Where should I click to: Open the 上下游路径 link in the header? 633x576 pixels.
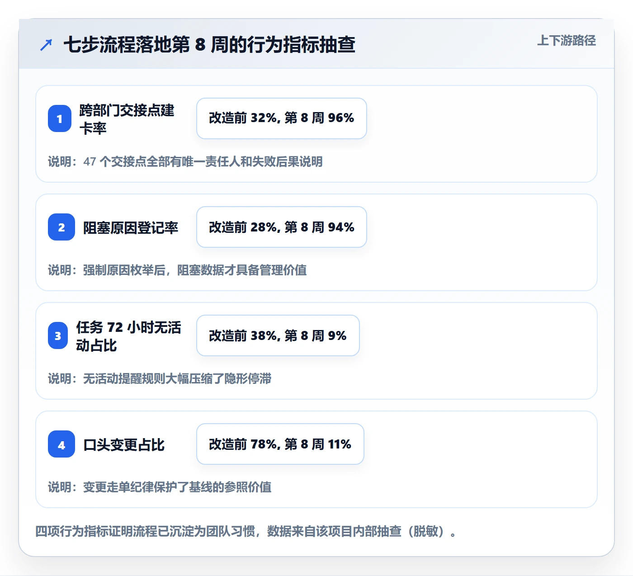coord(567,41)
